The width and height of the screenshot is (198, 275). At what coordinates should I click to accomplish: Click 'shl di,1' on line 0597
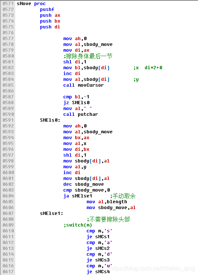coord(75,155)
